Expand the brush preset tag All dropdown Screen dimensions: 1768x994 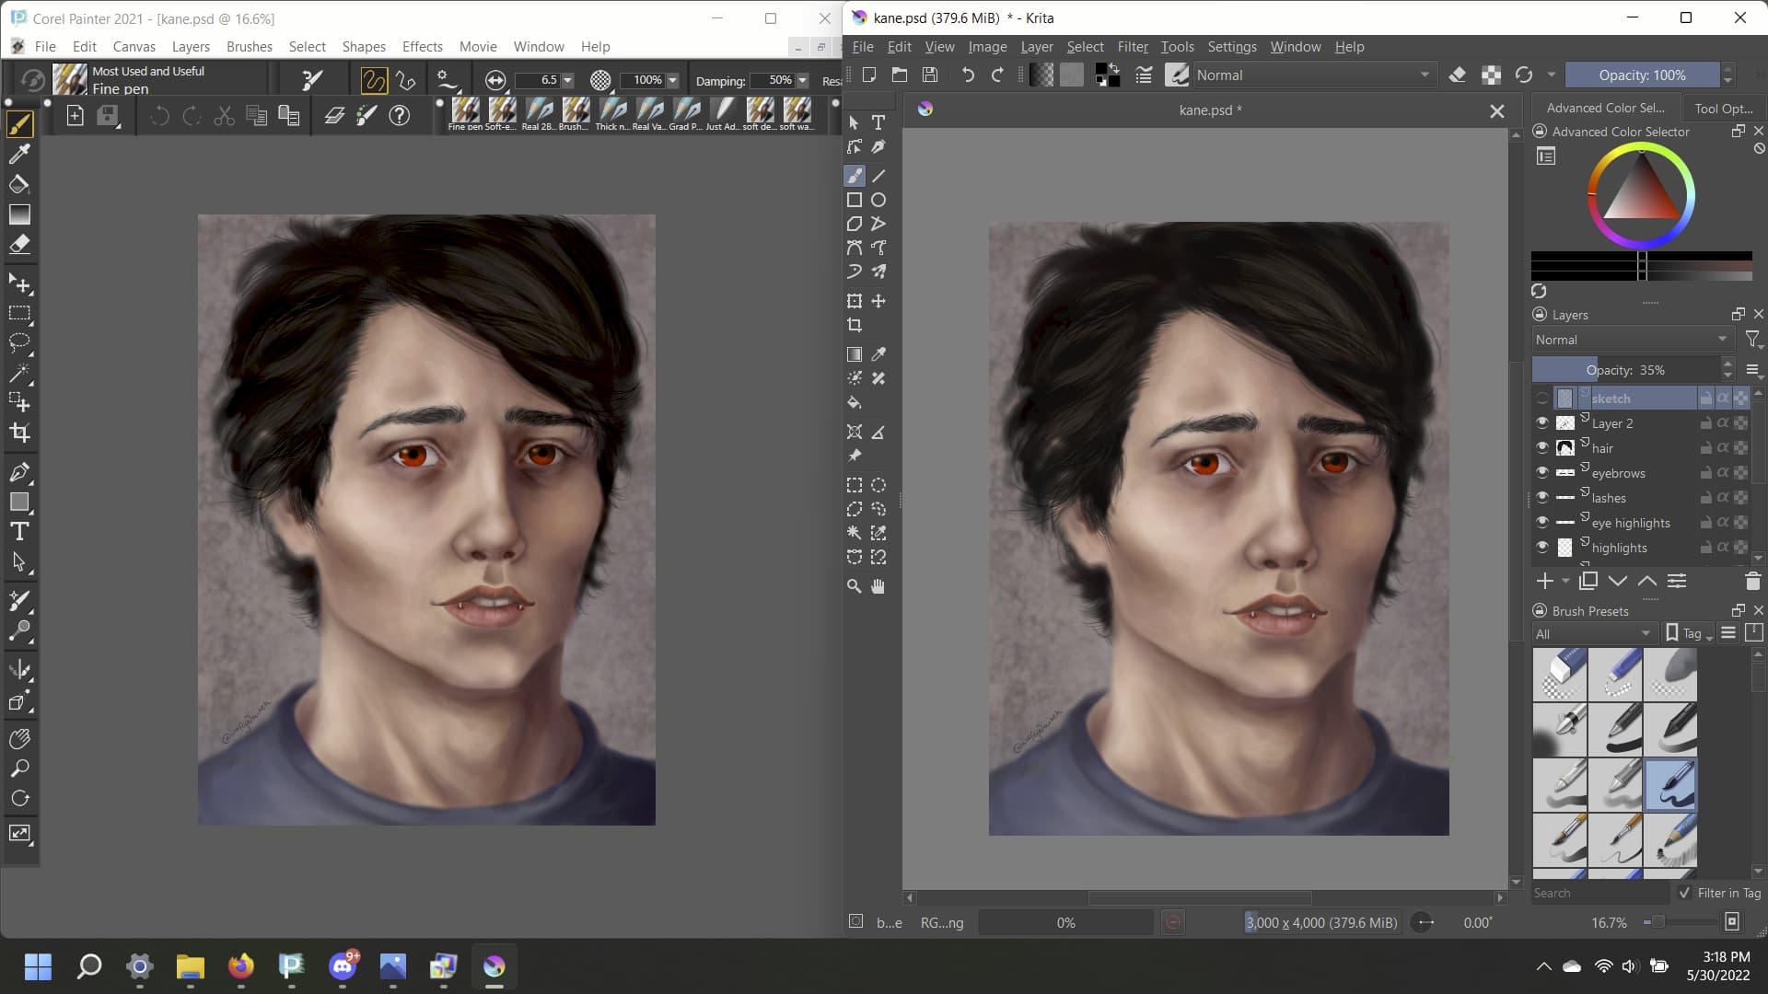coord(1592,633)
